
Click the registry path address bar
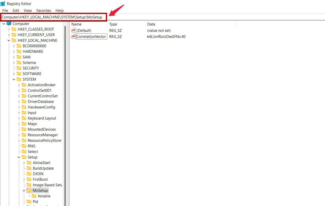coord(162,17)
